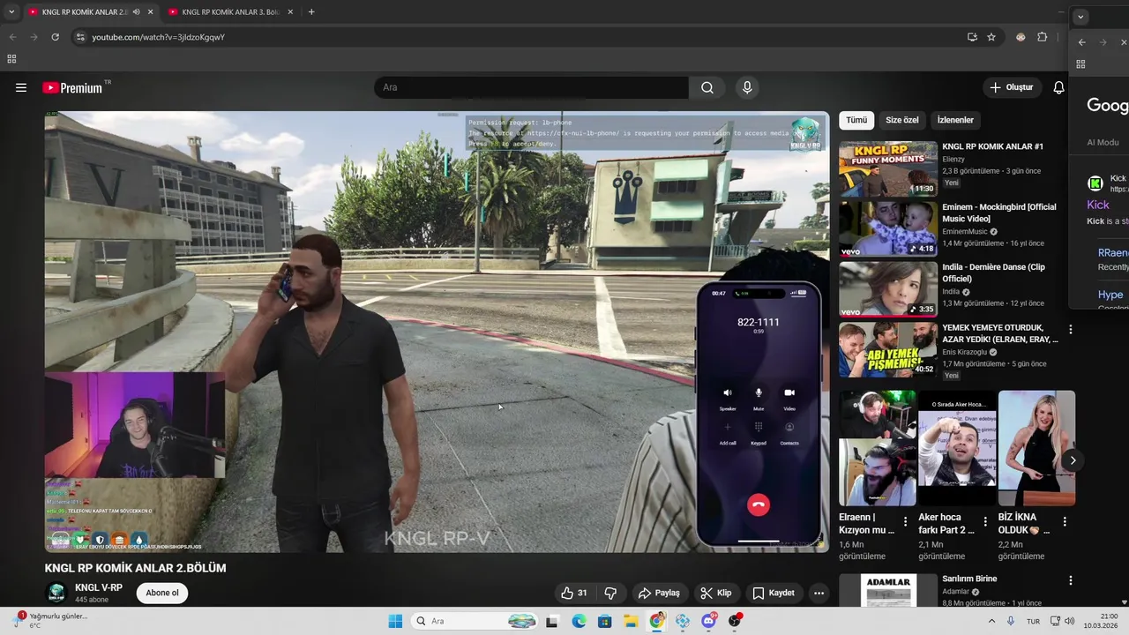Focus the YouTube Ara search field
Screen dimensions: 1129x635
(x=532, y=87)
